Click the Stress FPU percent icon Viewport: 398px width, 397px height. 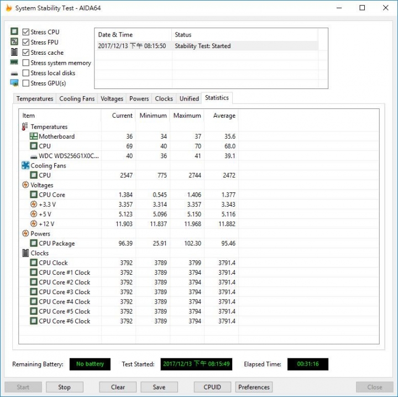coord(14,41)
